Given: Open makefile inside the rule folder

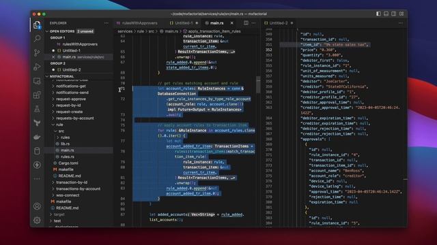Looking at the screenshot, I should [66, 169].
